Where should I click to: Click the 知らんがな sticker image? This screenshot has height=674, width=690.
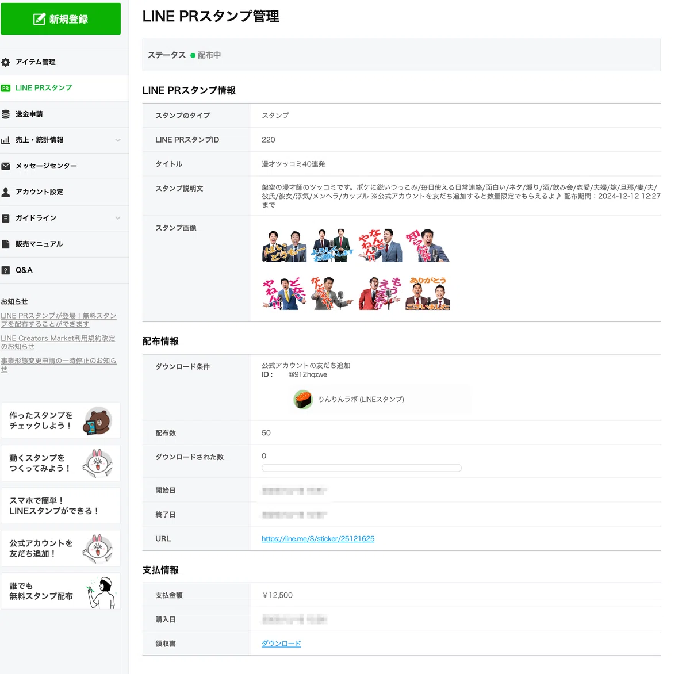click(x=428, y=246)
